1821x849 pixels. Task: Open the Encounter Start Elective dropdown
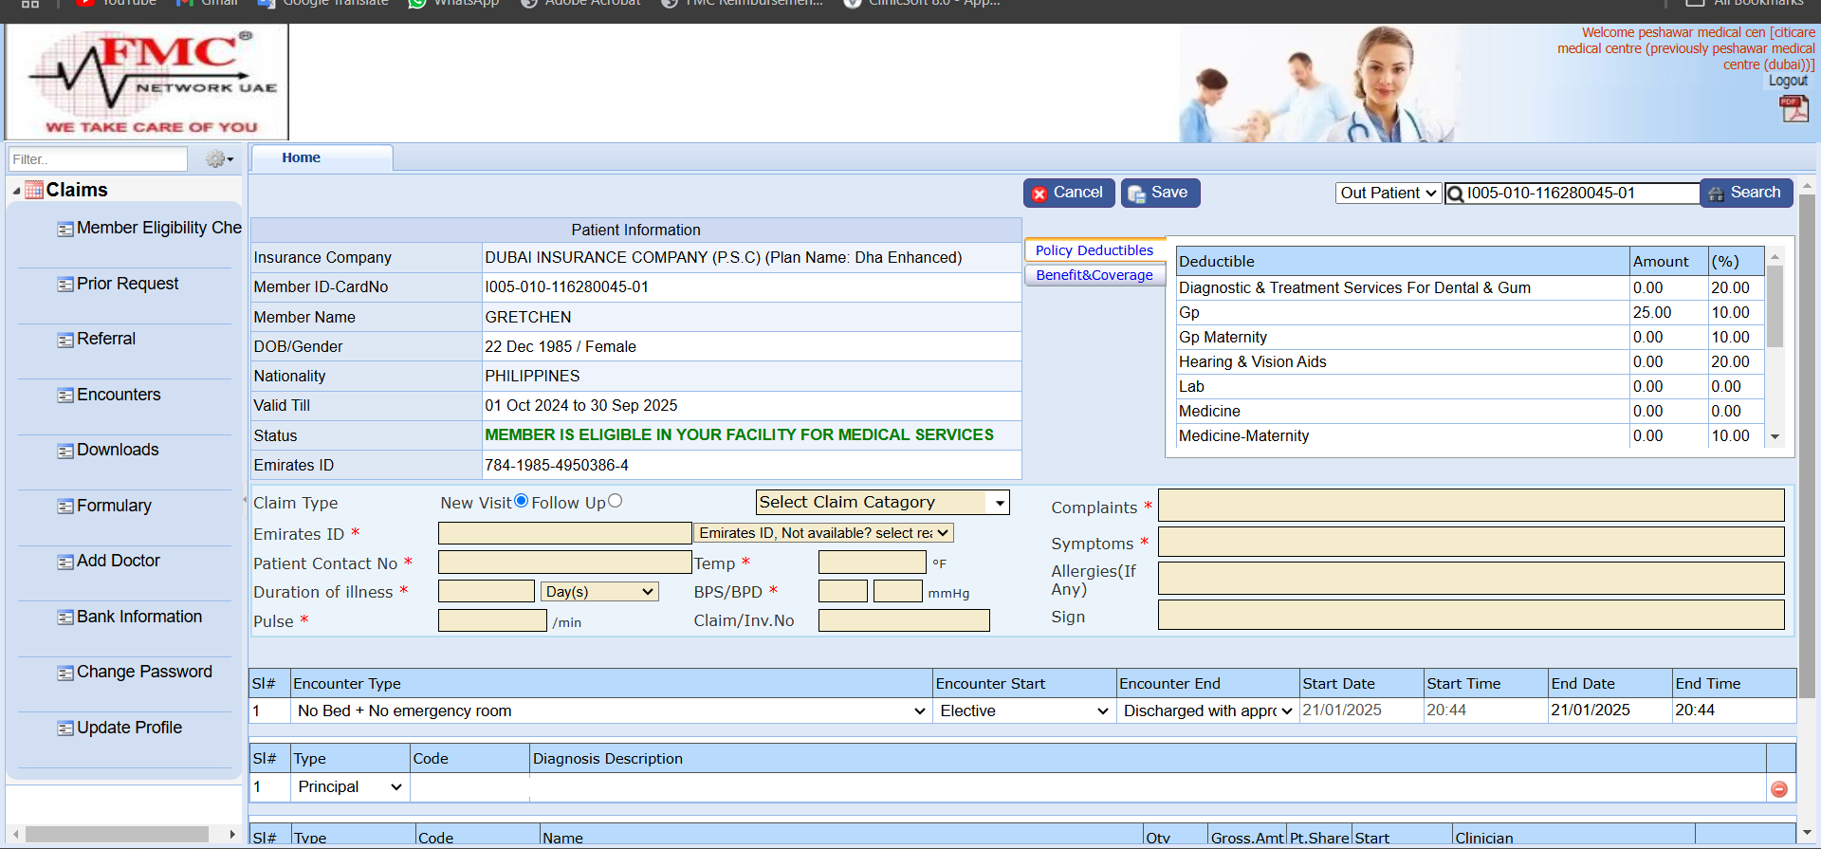click(1022, 711)
